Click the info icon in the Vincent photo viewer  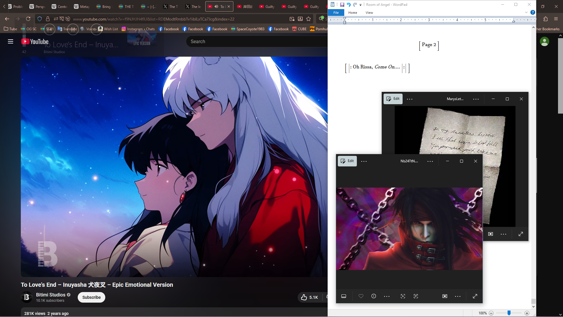coord(374,296)
